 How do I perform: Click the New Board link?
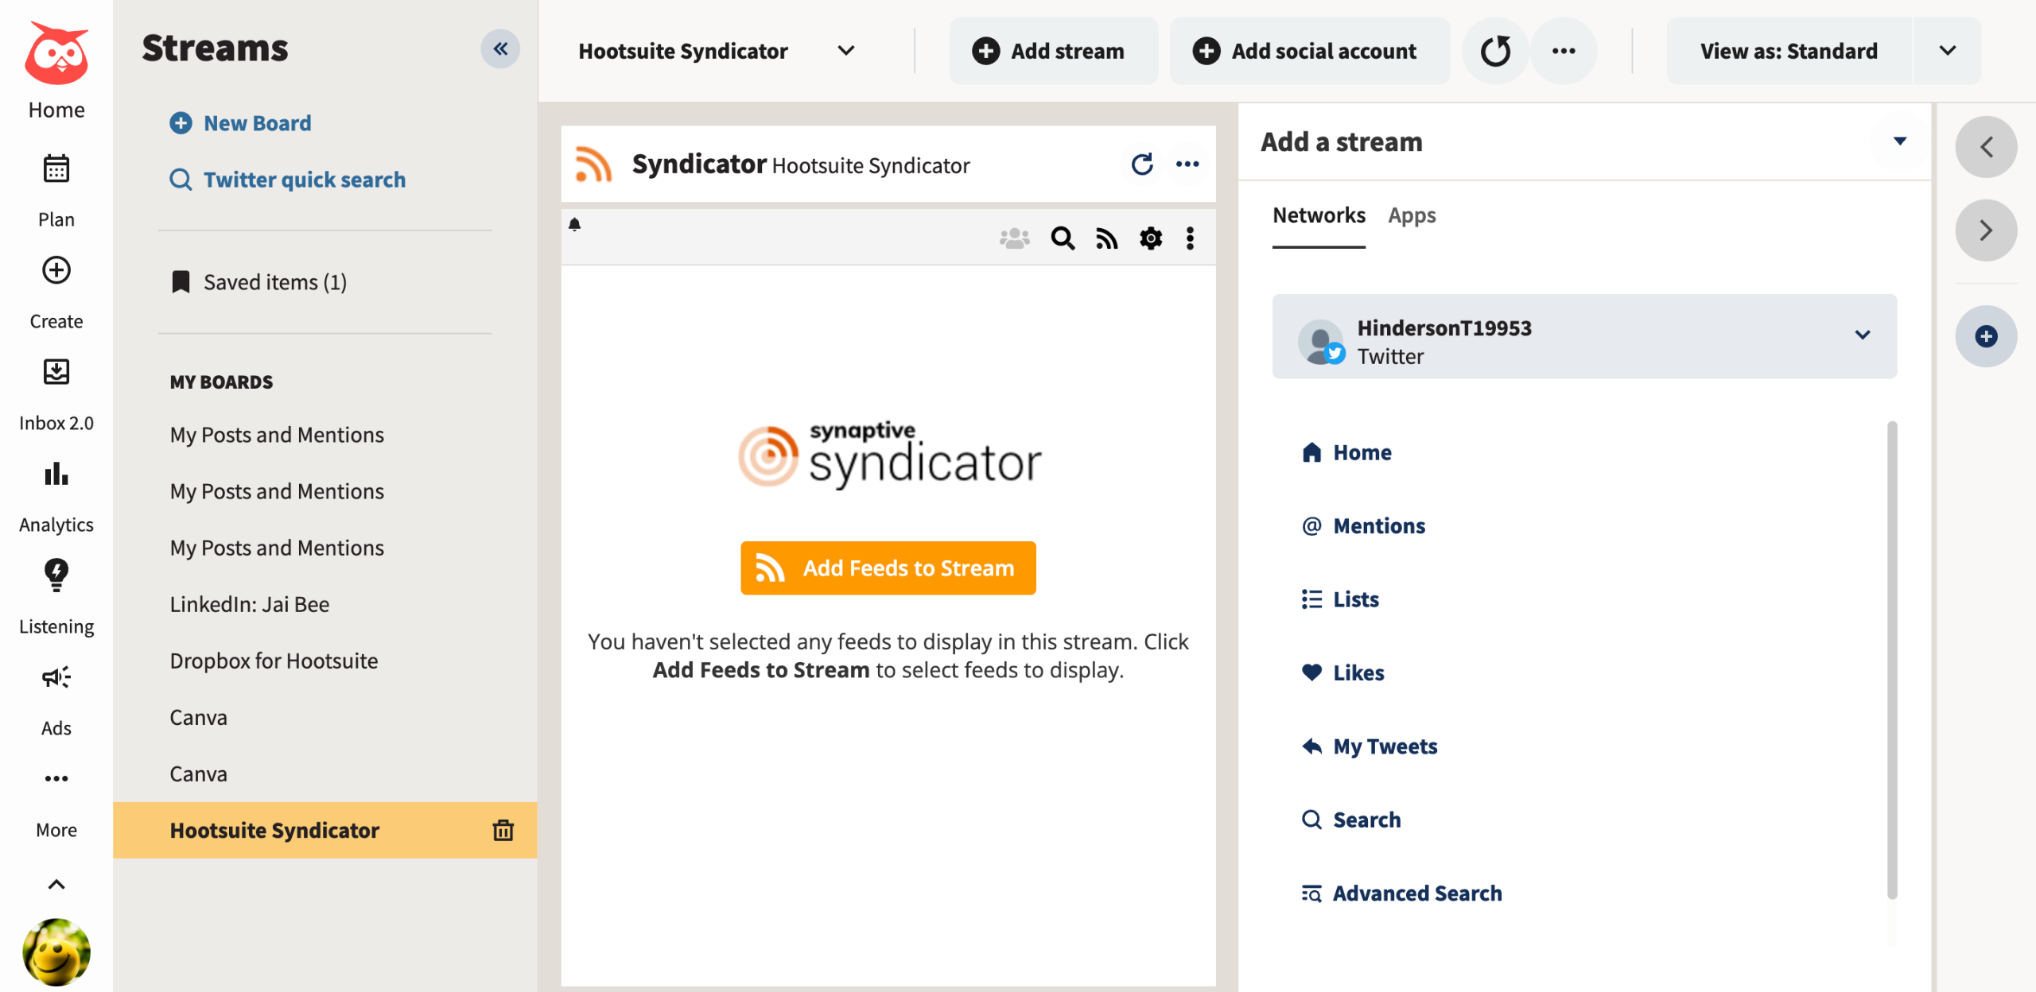tap(256, 123)
